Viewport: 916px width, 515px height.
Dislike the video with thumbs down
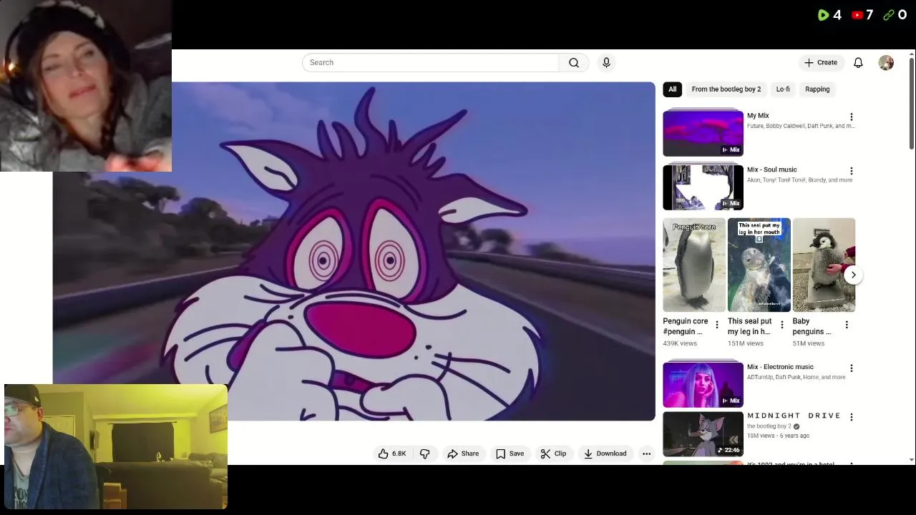tap(424, 453)
